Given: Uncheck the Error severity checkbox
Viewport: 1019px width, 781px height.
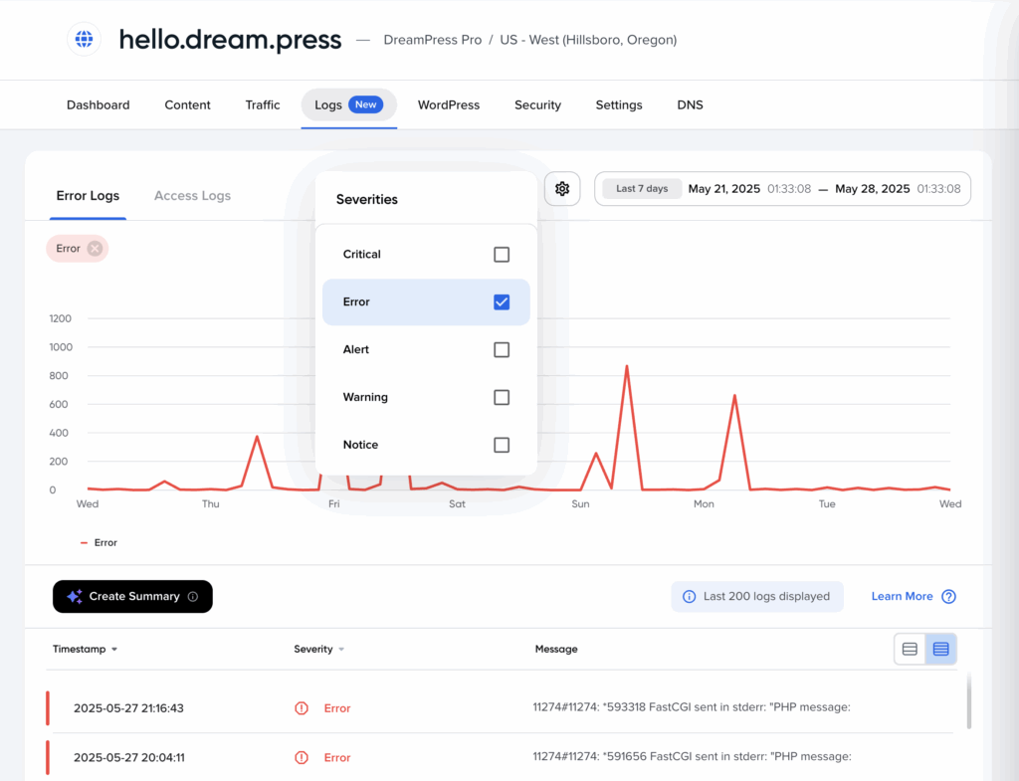Looking at the screenshot, I should tap(502, 302).
